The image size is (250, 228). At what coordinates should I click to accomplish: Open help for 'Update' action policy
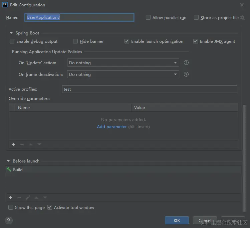186,63
